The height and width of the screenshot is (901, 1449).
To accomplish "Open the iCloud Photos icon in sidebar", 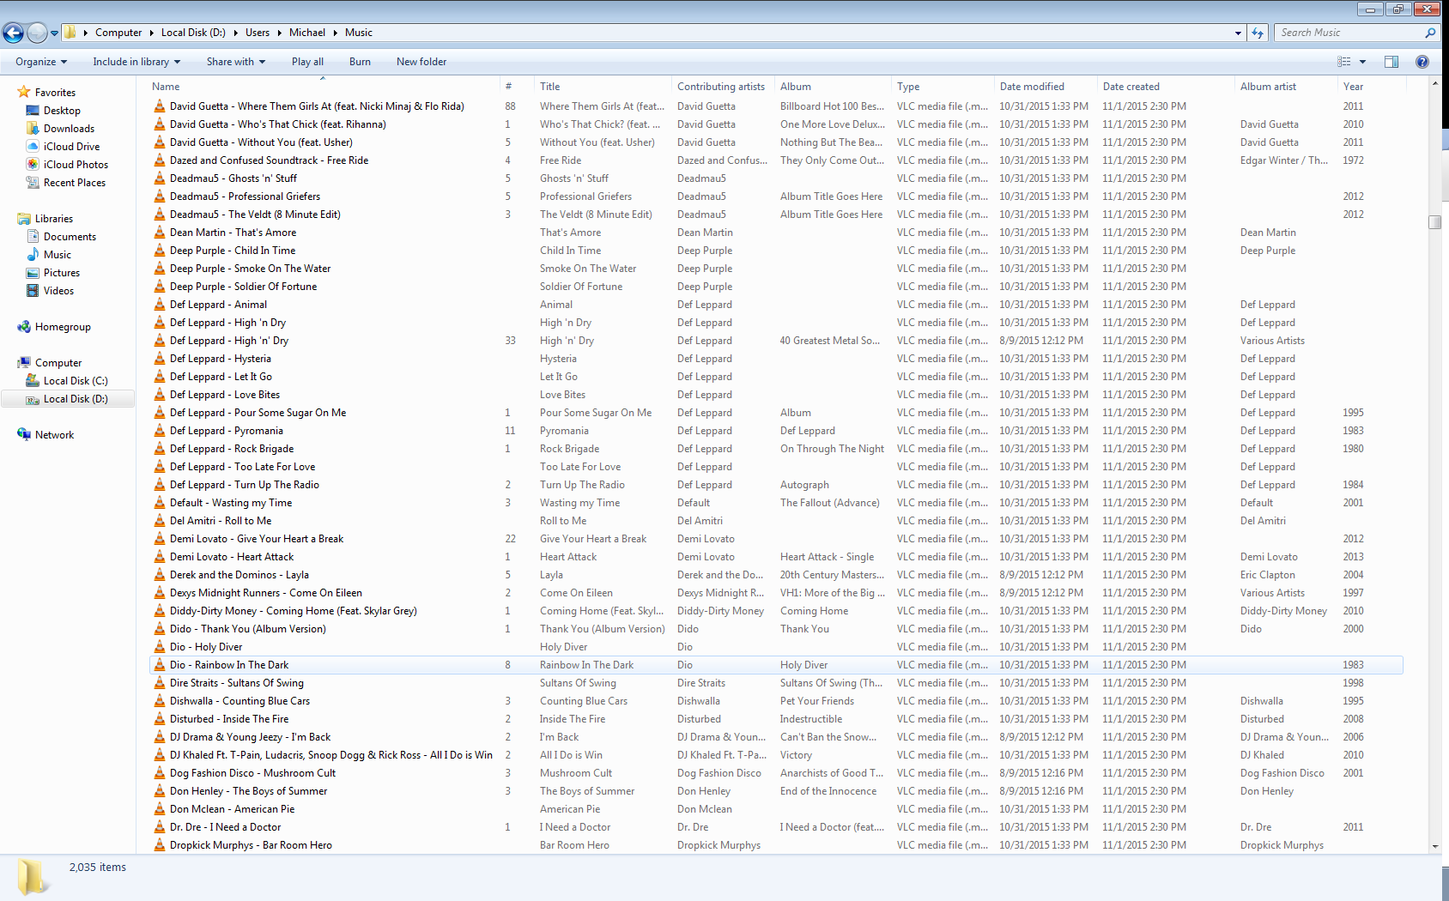I will (x=33, y=165).
